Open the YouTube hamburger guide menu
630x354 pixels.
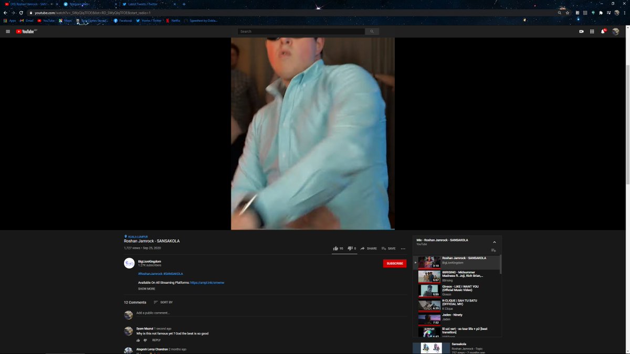click(x=8, y=31)
